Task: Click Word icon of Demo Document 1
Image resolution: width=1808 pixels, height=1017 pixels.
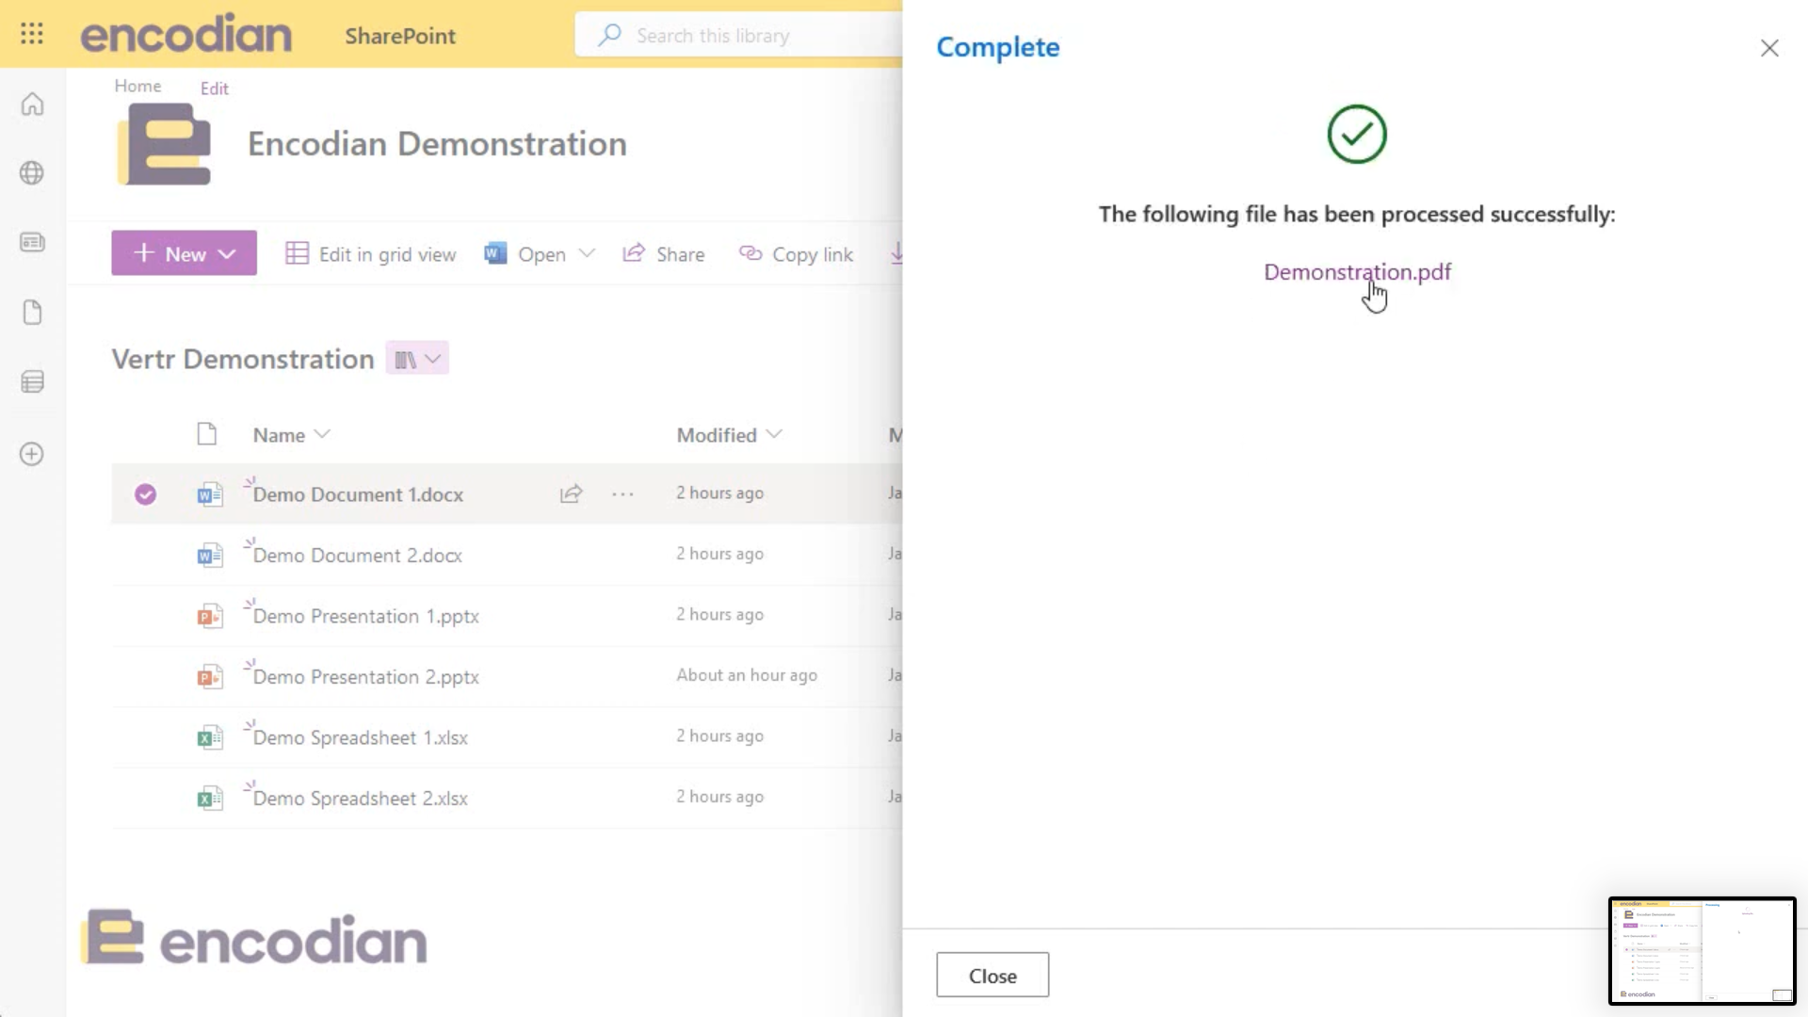Action: click(x=210, y=494)
